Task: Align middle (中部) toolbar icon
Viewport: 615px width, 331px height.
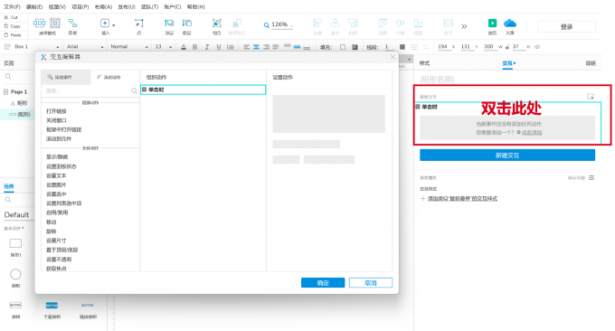Action: (401, 24)
